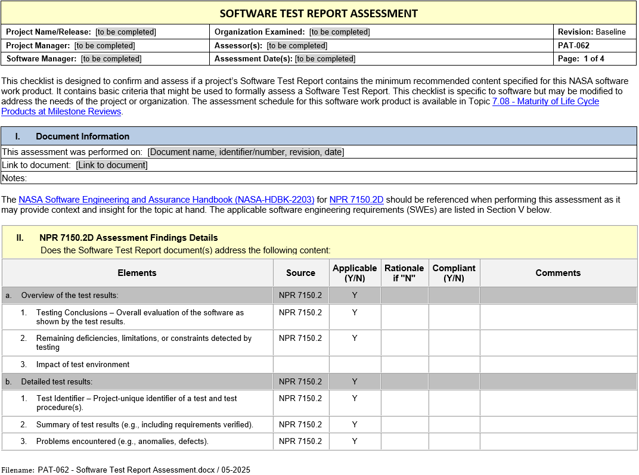The height and width of the screenshot is (475, 639).
Task: Click the Project Manager placeholder field
Action: 104,45
